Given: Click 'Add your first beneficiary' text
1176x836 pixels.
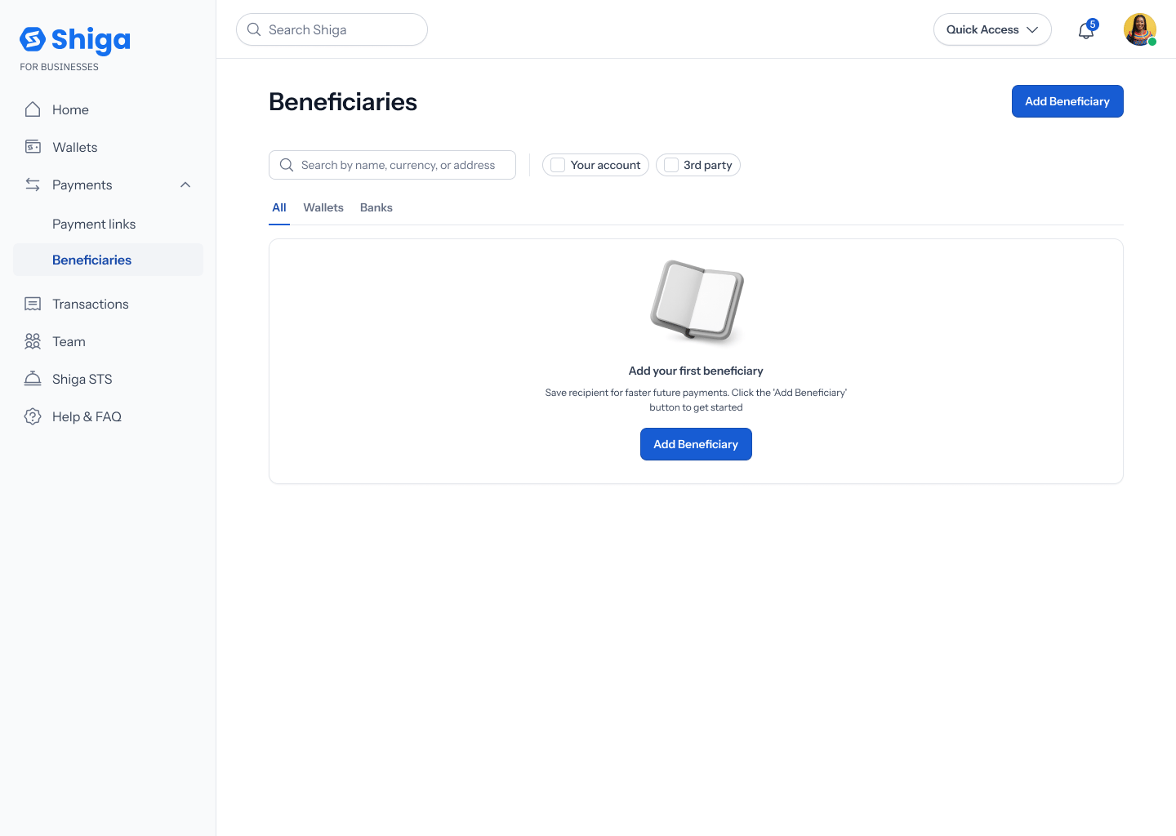Looking at the screenshot, I should [x=696, y=371].
